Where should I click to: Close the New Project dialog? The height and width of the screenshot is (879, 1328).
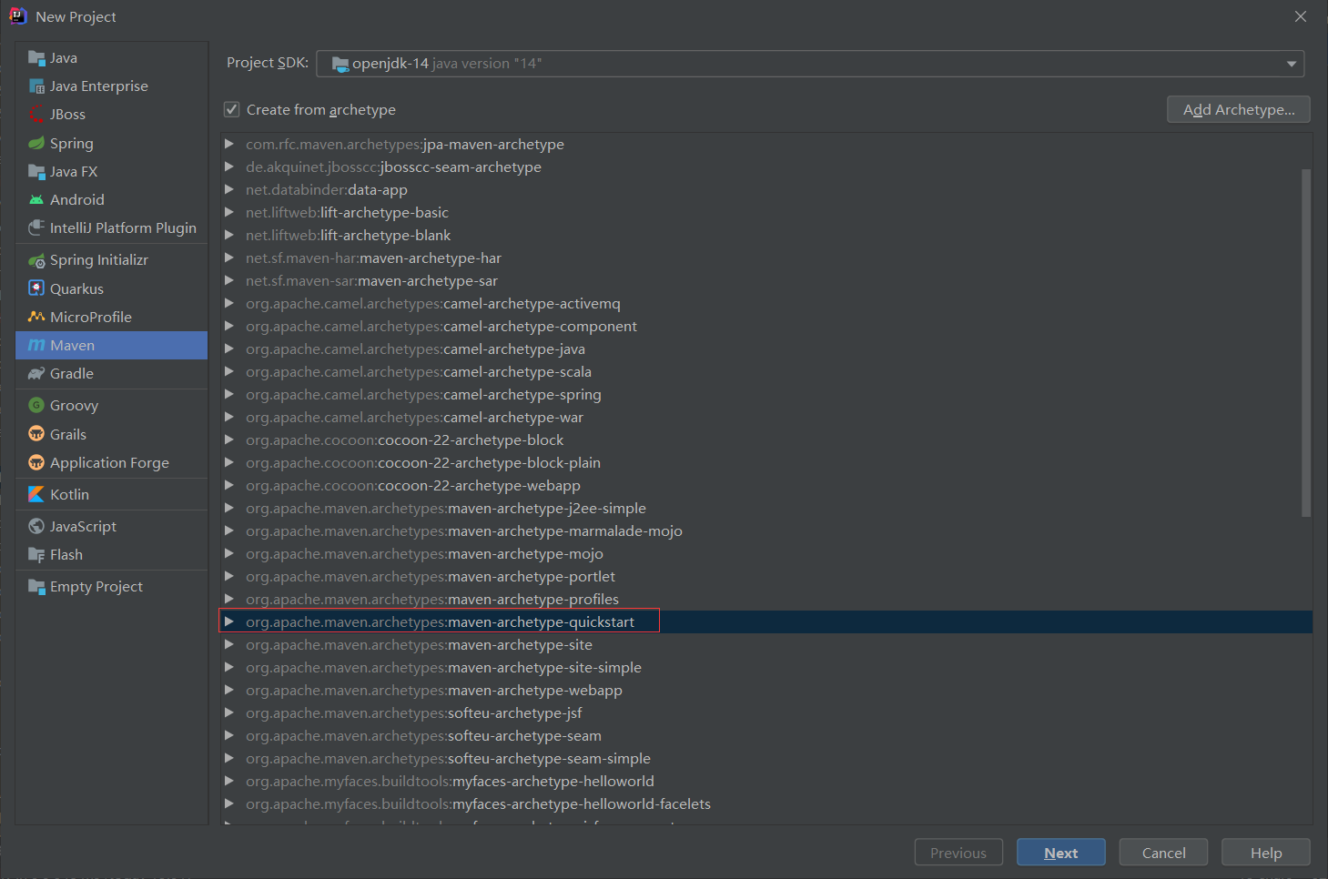tap(1301, 16)
